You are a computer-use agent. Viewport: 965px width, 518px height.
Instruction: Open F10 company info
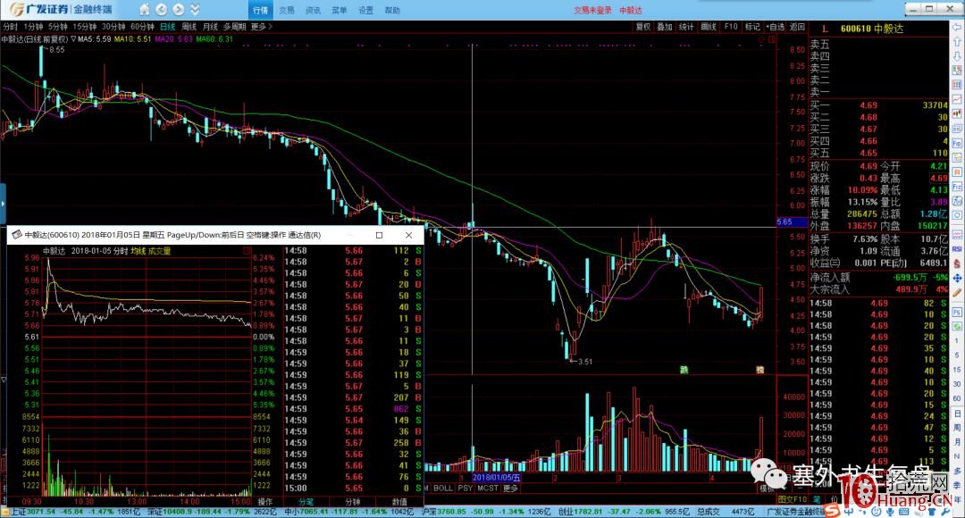(731, 27)
